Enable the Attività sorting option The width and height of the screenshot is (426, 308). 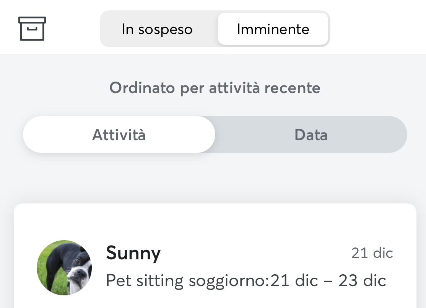tap(119, 134)
